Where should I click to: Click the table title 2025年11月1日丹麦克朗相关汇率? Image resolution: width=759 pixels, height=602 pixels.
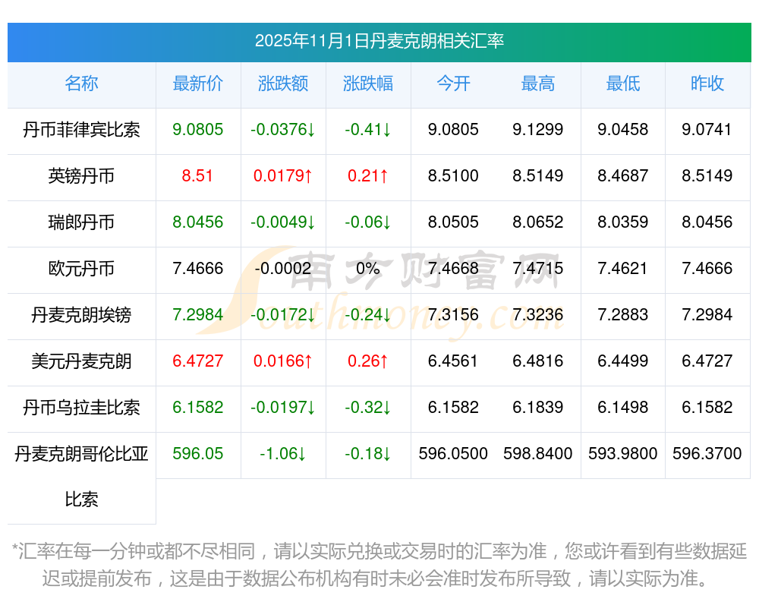tap(379, 41)
